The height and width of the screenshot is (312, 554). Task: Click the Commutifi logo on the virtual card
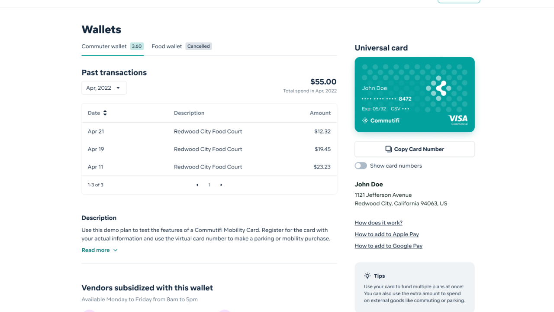tap(380, 120)
